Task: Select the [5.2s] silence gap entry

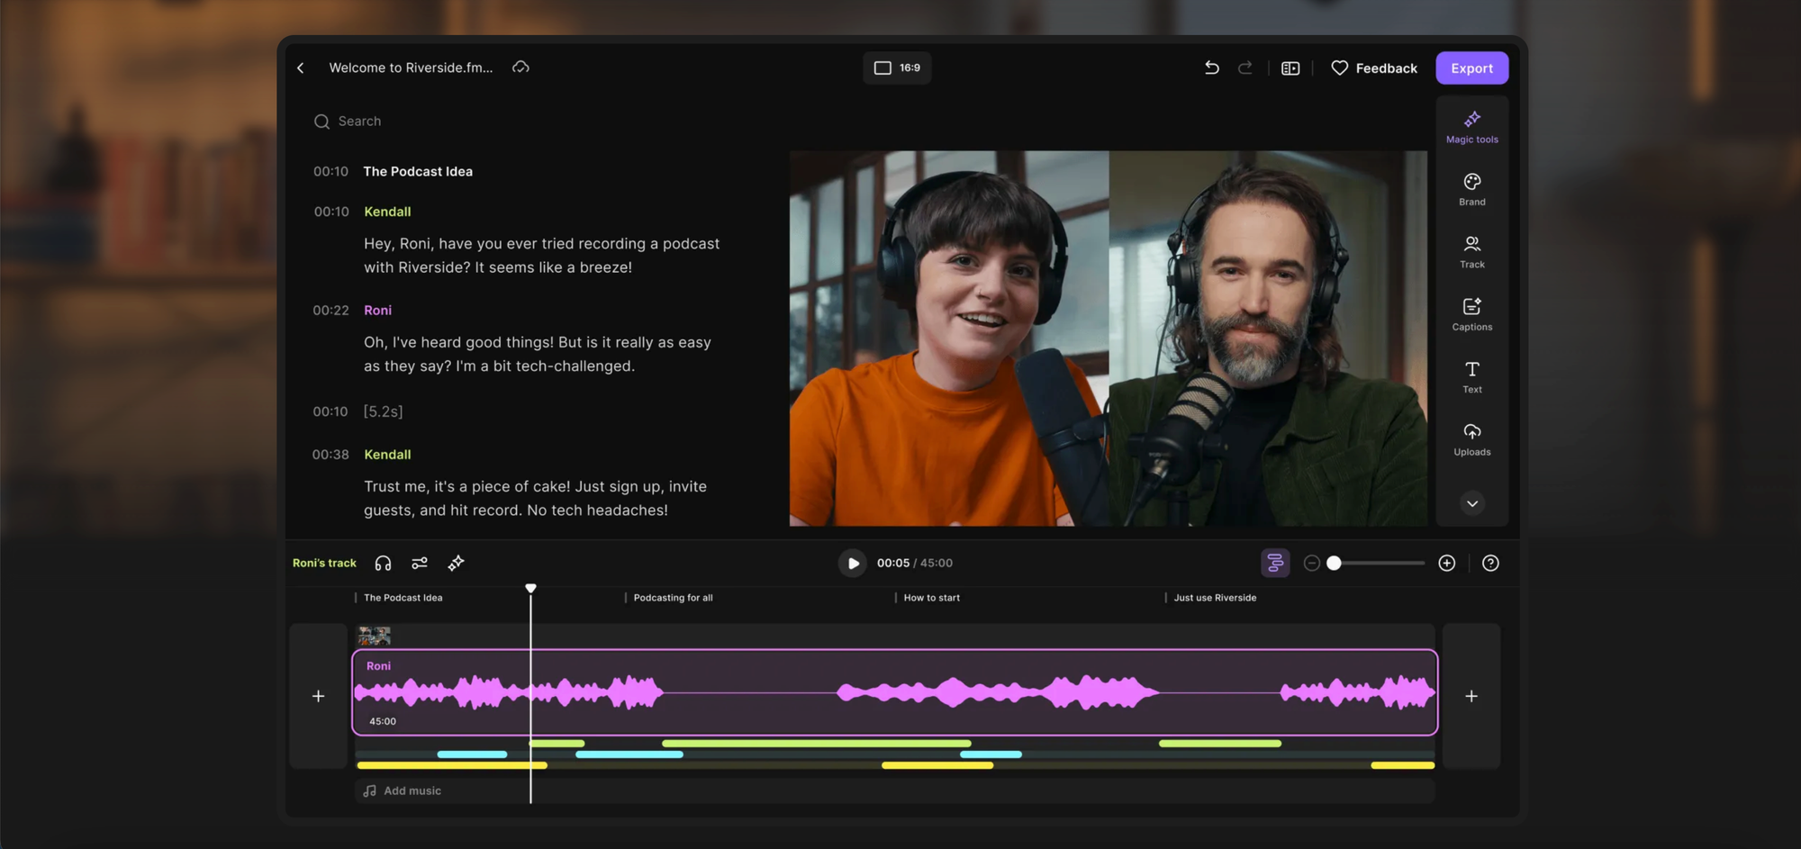Action: (383, 411)
